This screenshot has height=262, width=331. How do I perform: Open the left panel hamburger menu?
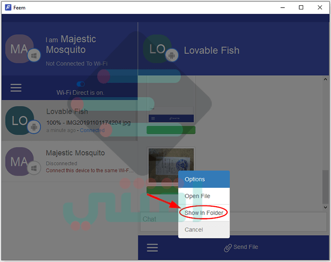[16, 87]
